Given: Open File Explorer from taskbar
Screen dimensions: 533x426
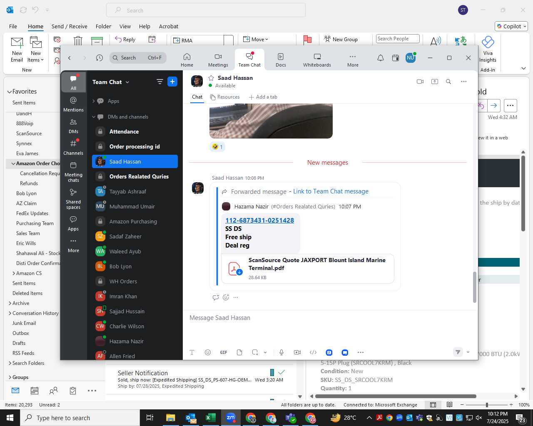Looking at the screenshot, I should [171, 418].
